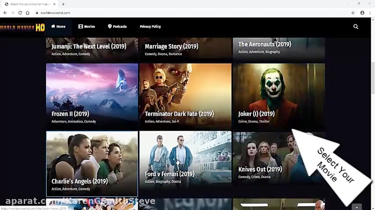Click Action, Adventure, Sci-fi under Terminator
This screenshot has height=210, width=375.
click(x=162, y=122)
